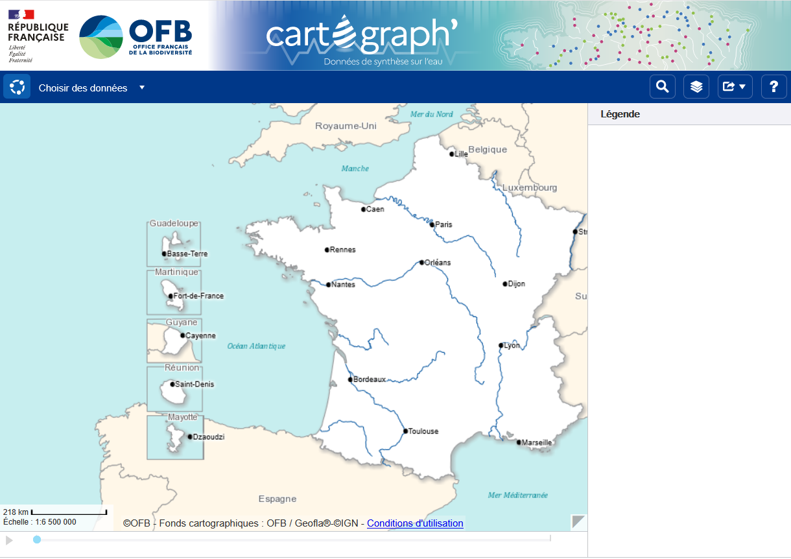Expand the overview map corner triangle
Screen dimensions: 791x559
tap(578, 522)
